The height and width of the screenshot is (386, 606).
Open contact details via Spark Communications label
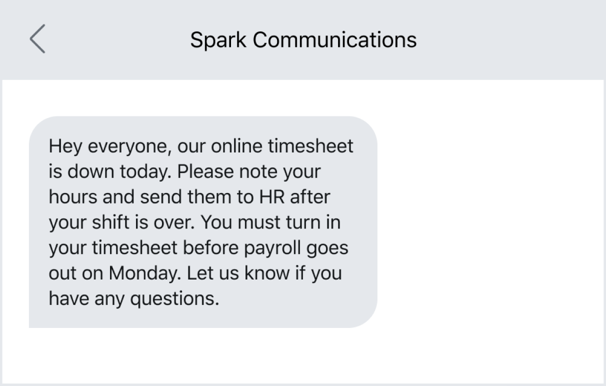(x=302, y=39)
